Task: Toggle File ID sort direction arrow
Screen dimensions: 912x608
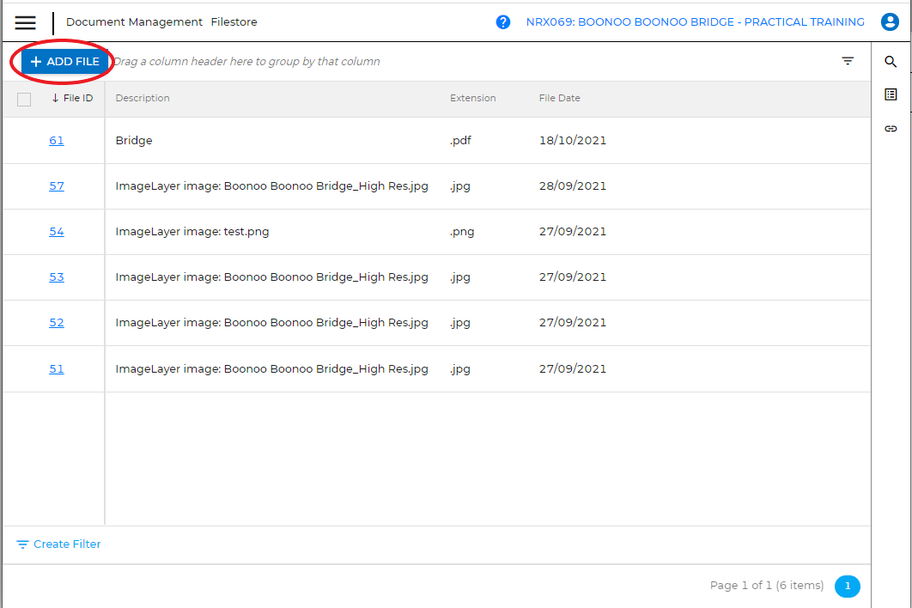Action: 54,98
